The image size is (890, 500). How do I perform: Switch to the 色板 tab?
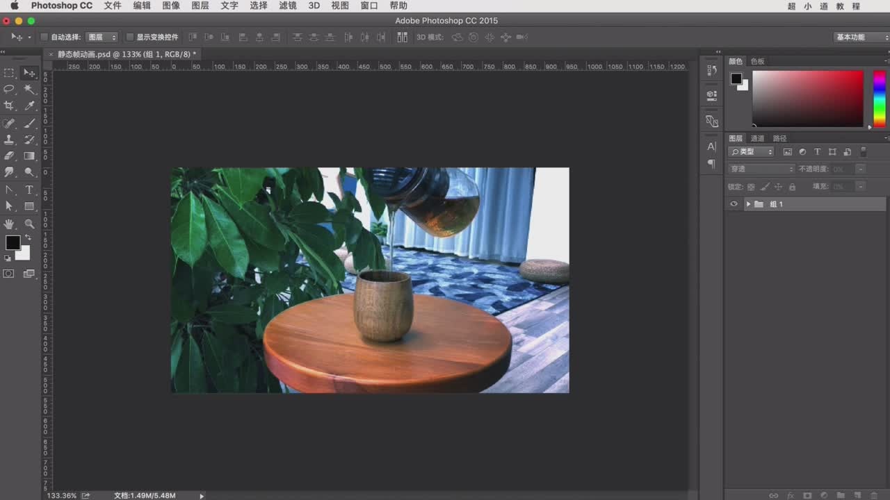pyautogui.click(x=757, y=61)
